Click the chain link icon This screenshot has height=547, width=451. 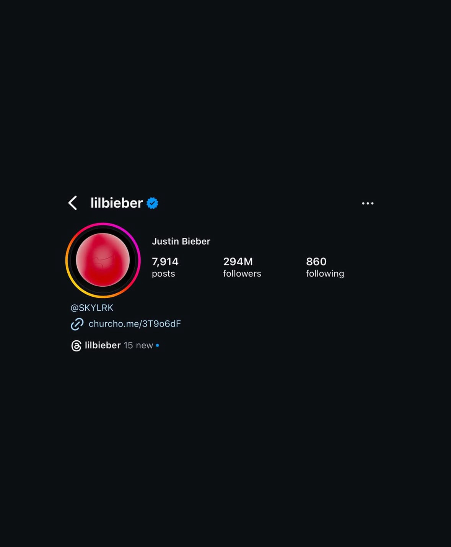point(77,324)
